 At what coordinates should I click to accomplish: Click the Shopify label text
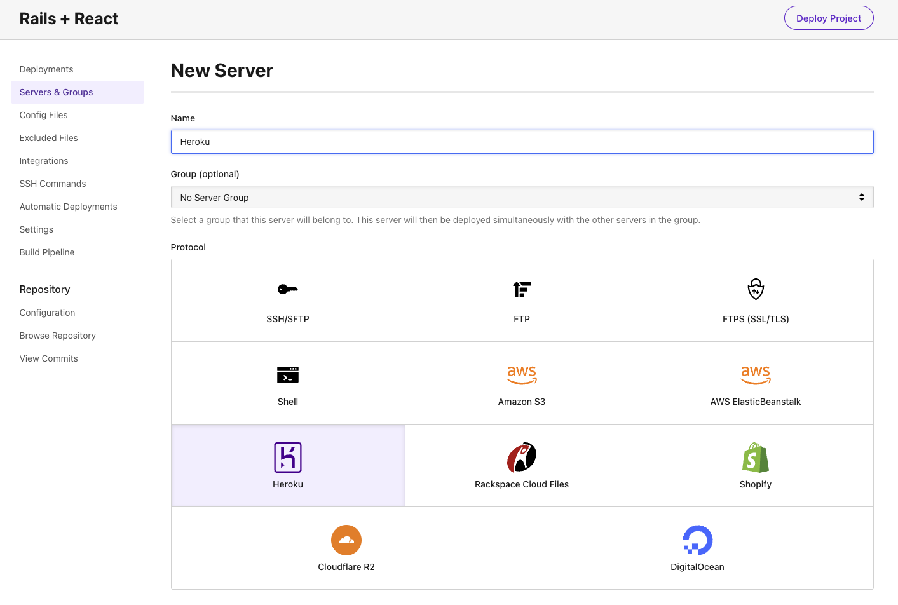(x=756, y=484)
